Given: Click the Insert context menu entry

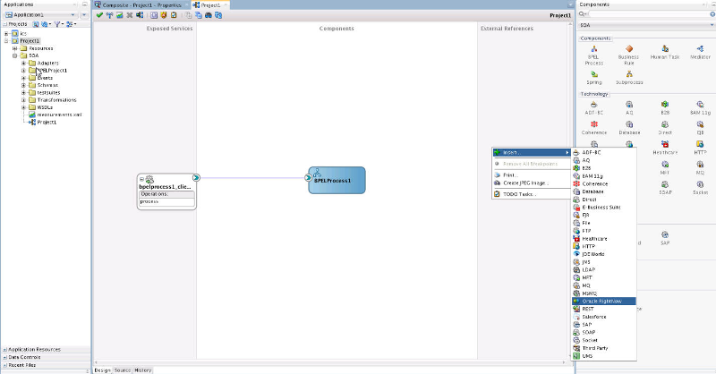Looking at the screenshot, I should (532, 152).
